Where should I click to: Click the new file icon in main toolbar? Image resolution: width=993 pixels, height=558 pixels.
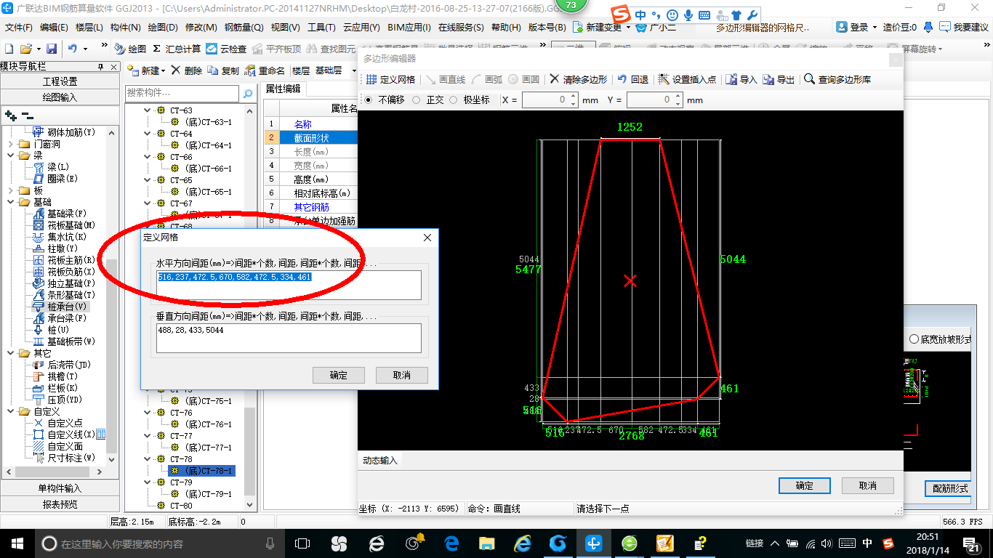[x=9, y=49]
